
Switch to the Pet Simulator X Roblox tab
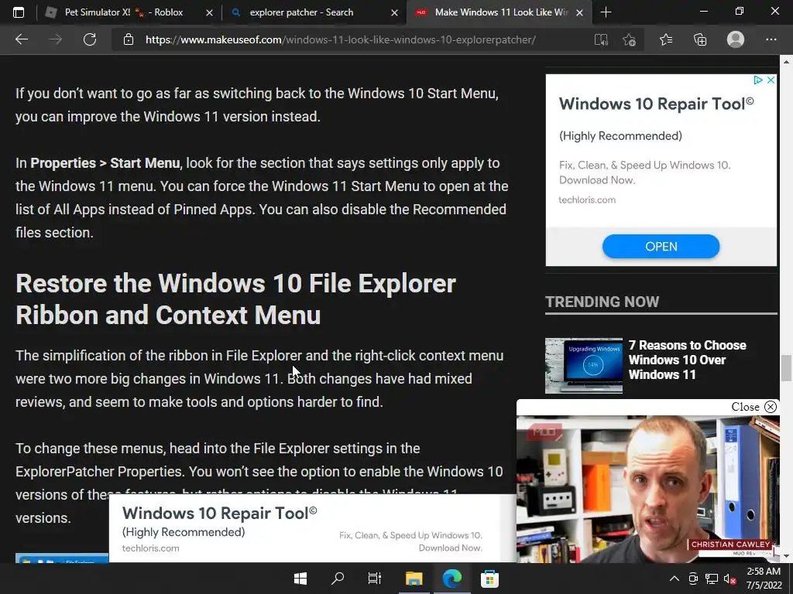coord(124,12)
